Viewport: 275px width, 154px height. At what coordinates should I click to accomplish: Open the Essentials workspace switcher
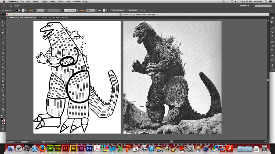coord(244,5)
